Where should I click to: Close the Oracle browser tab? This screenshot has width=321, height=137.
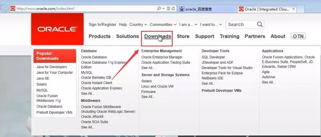coord(293,9)
